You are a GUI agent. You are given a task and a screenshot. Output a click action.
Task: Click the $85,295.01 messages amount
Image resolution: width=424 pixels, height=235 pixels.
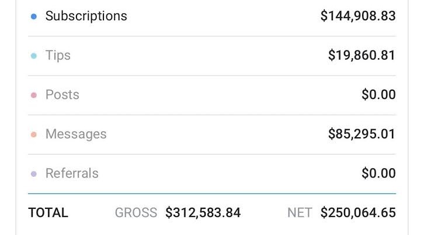[x=362, y=134]
